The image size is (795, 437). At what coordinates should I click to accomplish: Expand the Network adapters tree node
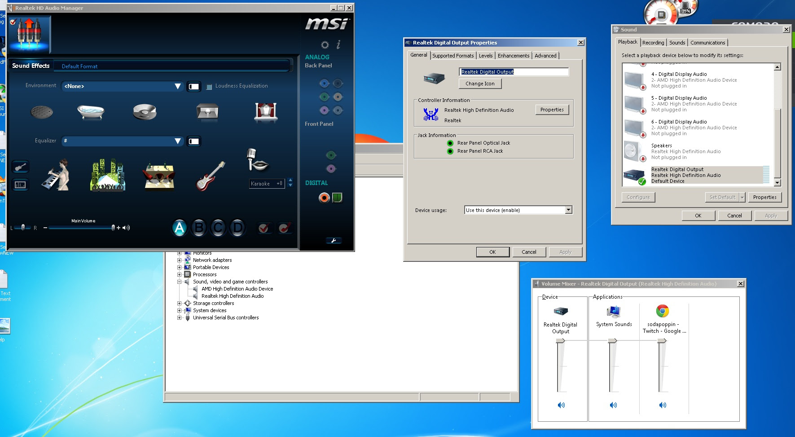coord(179,260)
